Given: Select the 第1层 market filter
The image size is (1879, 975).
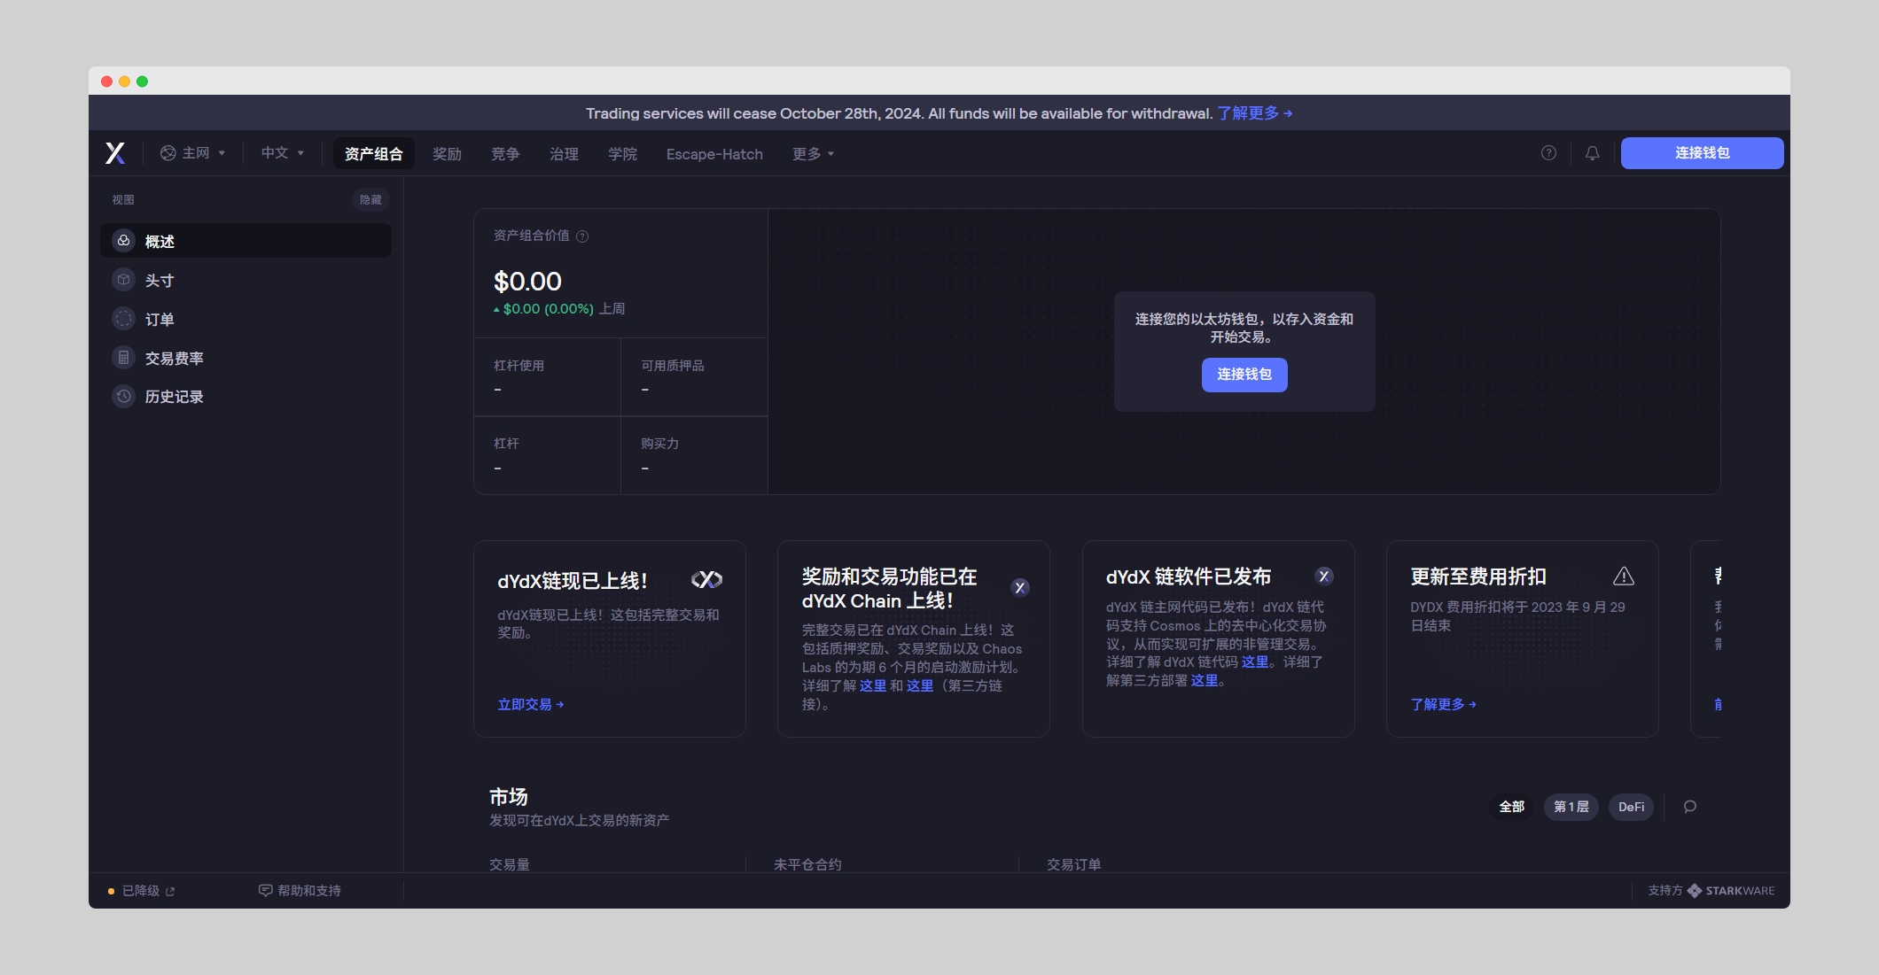Looking at the screenshot, I should 1571,807.
